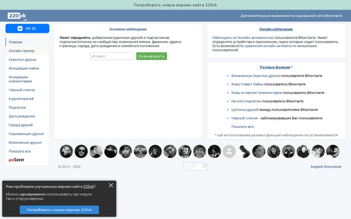
Task: Open the second avatar with sunglasses
Action: tap(81, 151)
